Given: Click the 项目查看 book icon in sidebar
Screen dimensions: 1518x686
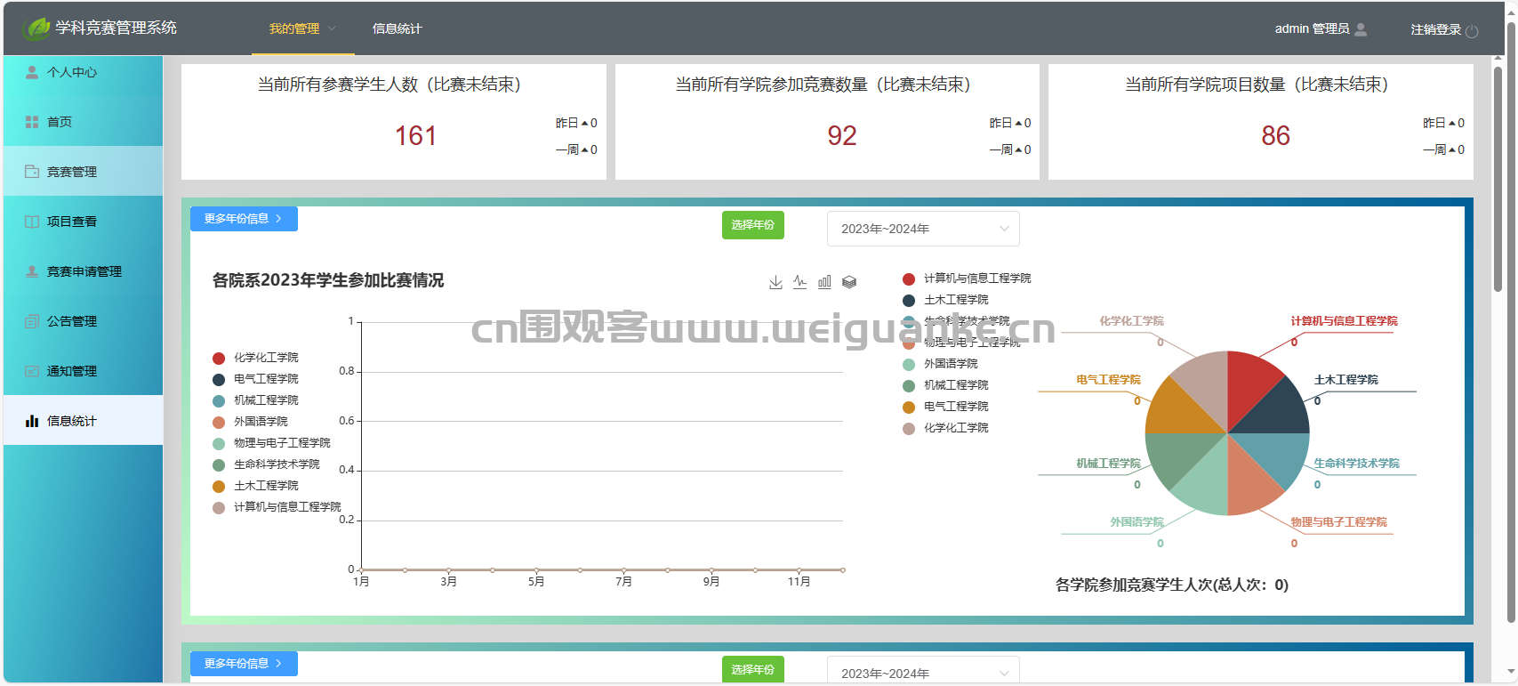Looking at the screenshot, I should pyautogui.click(x=32, y=222).
